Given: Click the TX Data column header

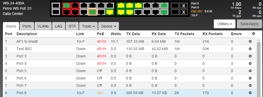Looking at the screenshot, I should pyautogui.click(x=133, y=34).
